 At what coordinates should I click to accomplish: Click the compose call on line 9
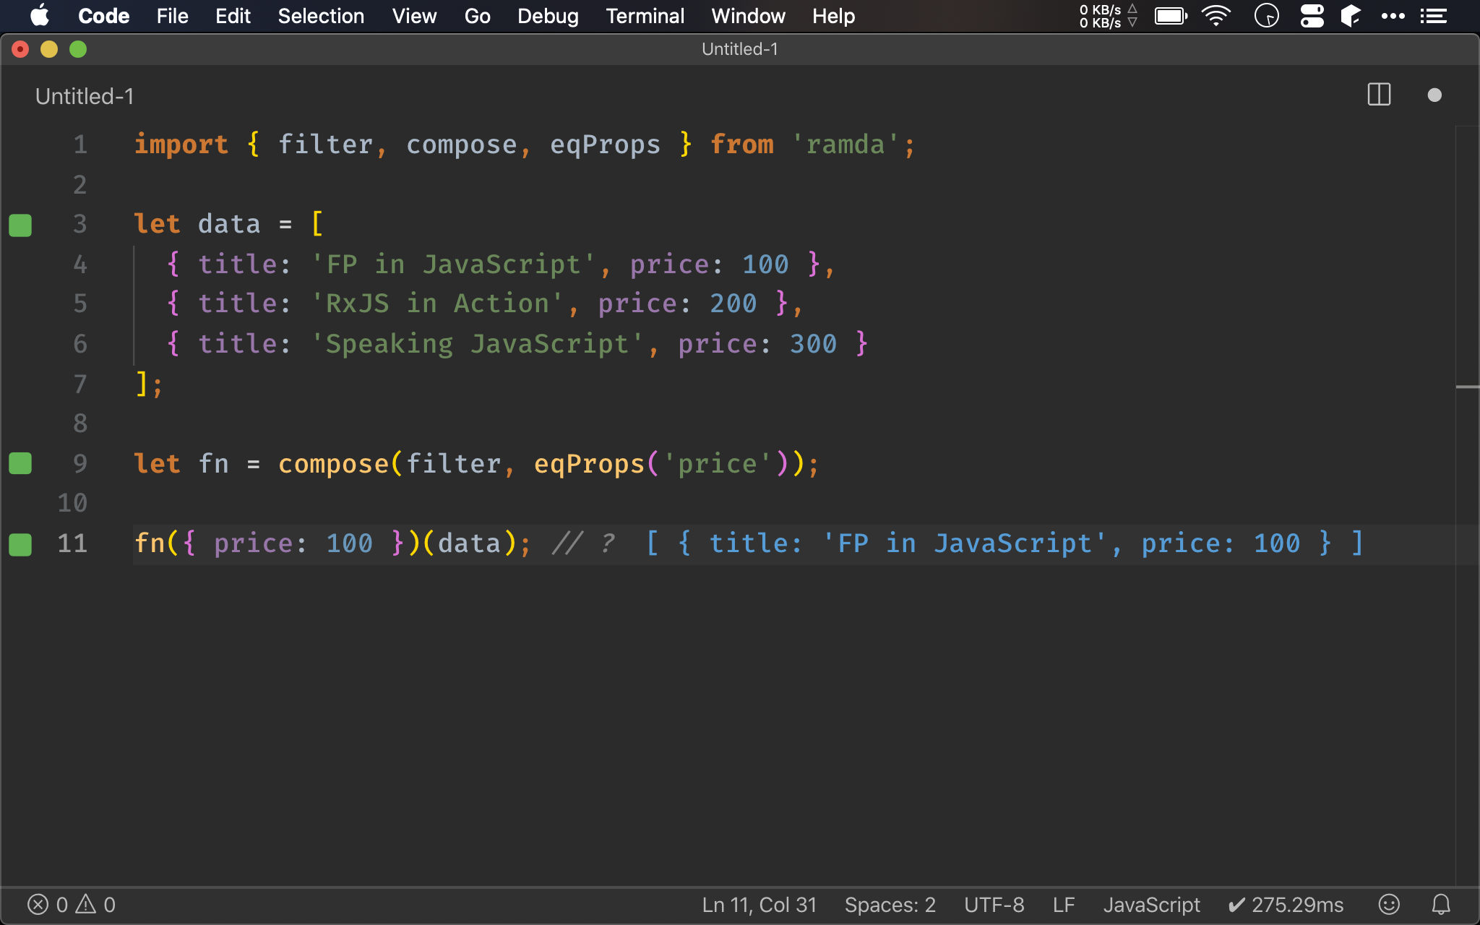click(x=333, y=464)
